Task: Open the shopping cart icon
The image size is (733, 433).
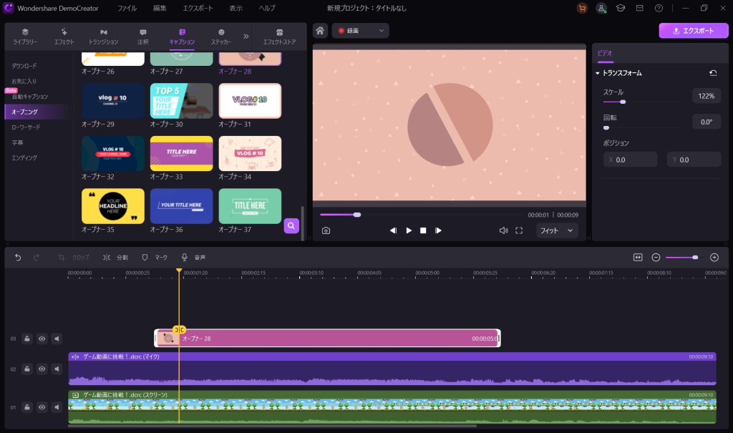Action: 582,8
